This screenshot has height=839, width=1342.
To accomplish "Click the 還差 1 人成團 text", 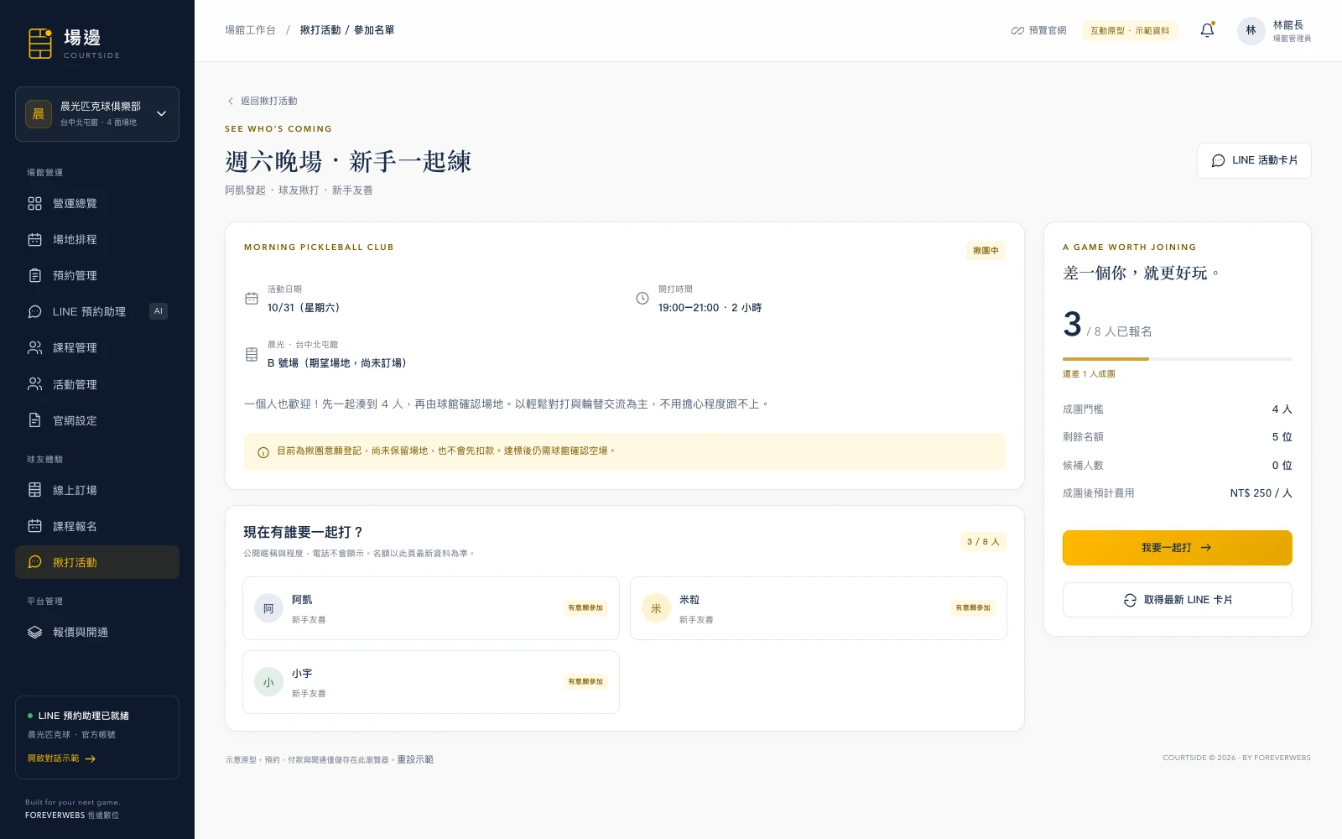I will [x=1089, y=374].
